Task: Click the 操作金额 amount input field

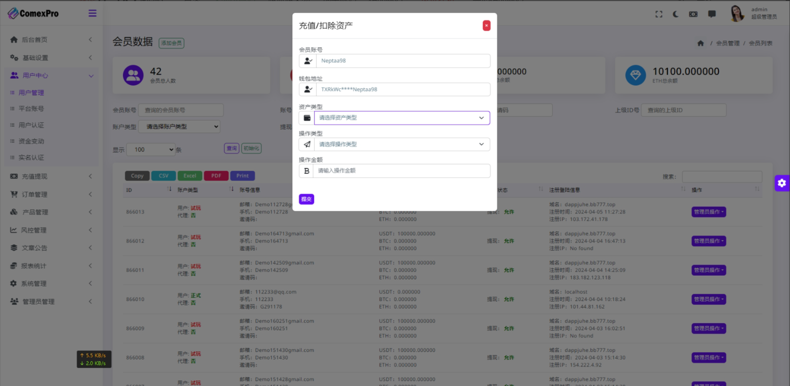Action: 402,171
